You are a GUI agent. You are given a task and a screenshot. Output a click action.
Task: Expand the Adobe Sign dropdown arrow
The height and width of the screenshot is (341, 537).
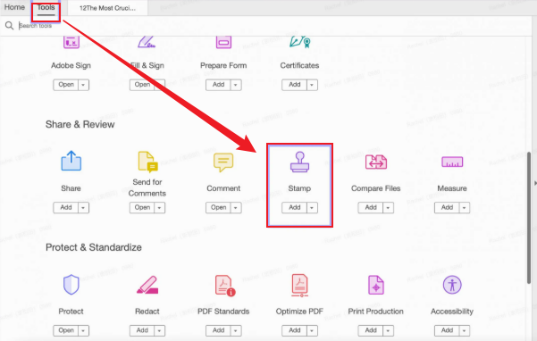[x=84, y=85]
